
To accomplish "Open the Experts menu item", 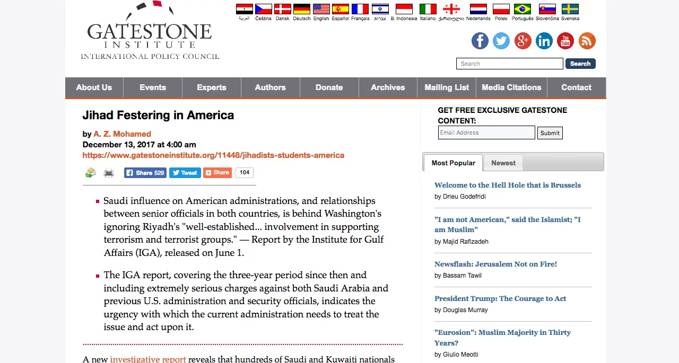I will click(x=212, y=87).
